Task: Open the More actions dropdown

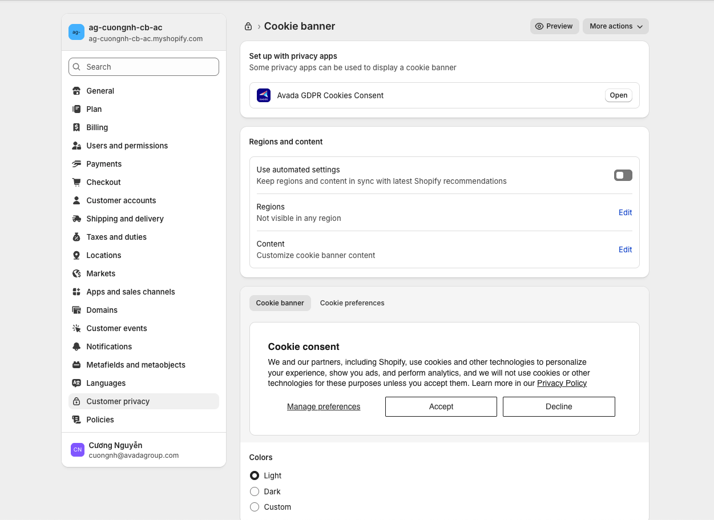Action: pos(615,26)
